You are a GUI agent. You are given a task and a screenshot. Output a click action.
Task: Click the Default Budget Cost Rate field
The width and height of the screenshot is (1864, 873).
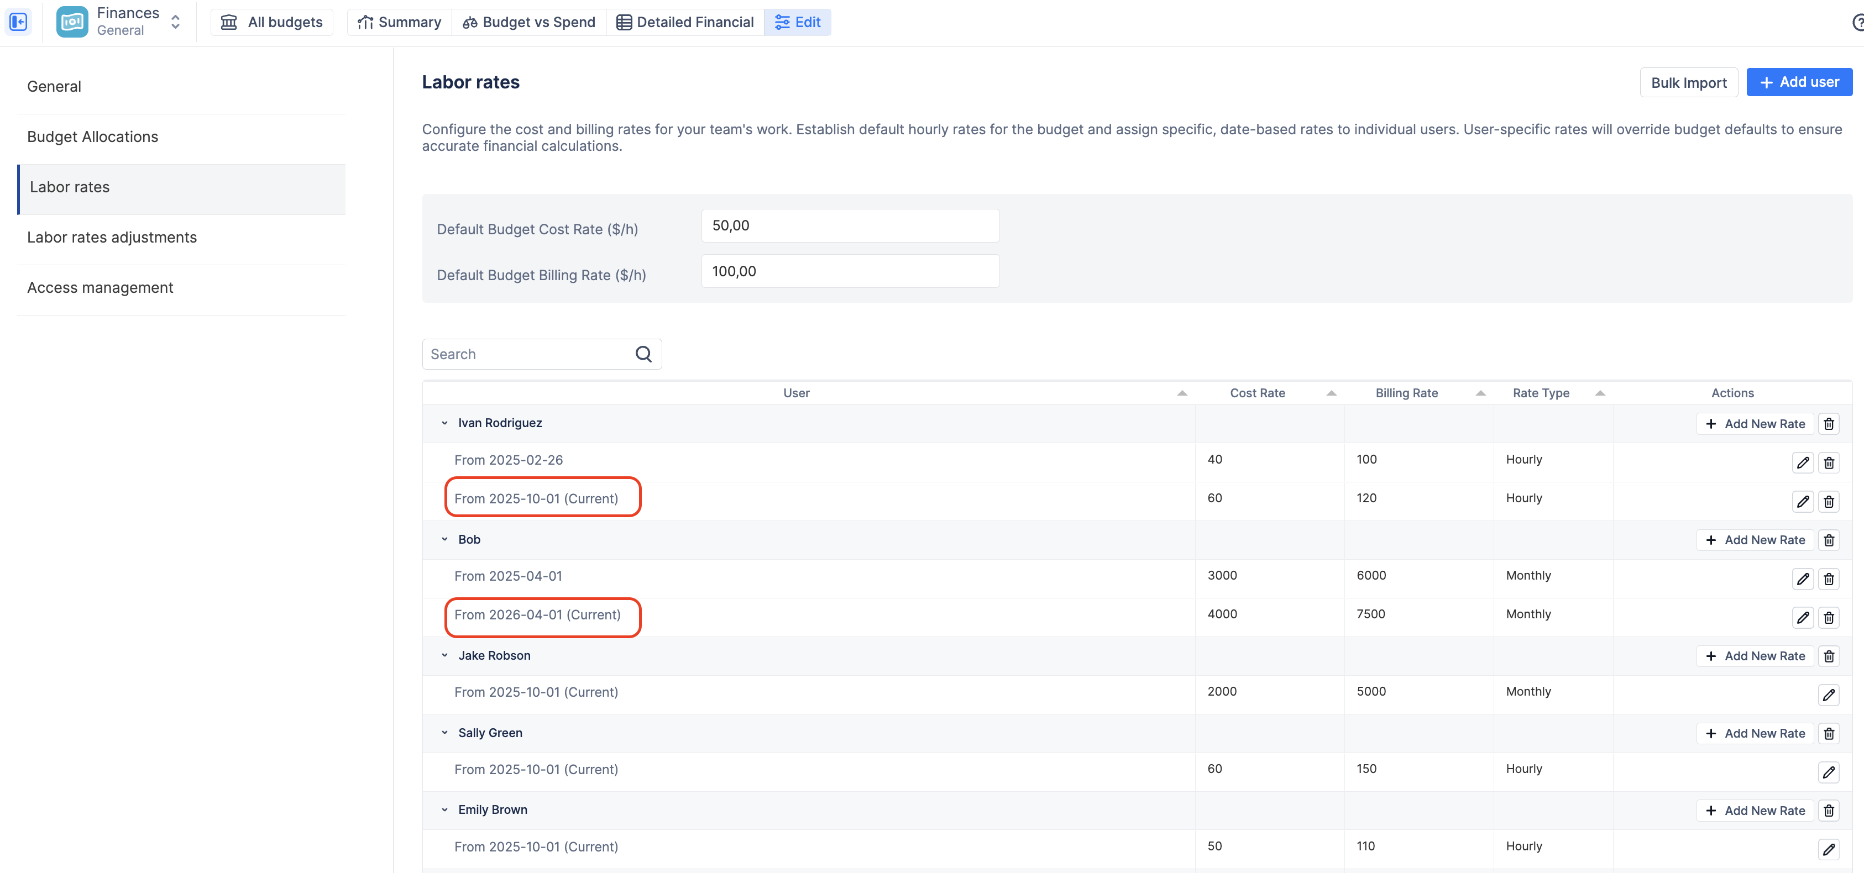tap(850, 225)
